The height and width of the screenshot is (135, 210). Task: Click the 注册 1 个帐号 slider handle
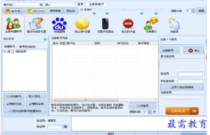(x=161, y=44)
